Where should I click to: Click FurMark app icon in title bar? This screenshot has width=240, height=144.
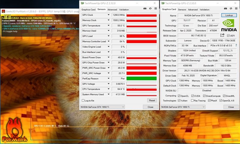(3, 11)
